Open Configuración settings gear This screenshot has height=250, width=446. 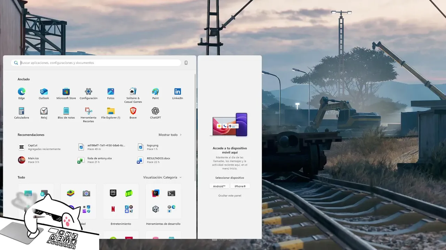click(89, 92)
